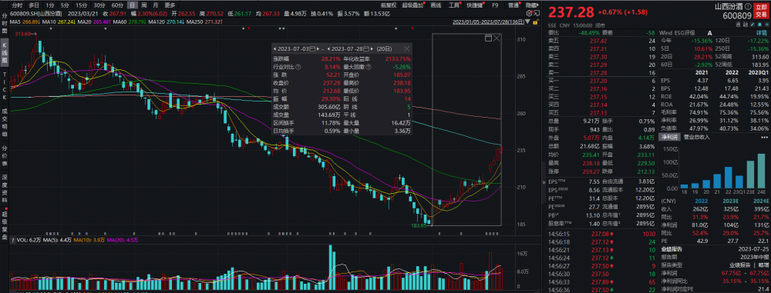Open the 前复权 adjustment dropdown
This screenshot has height=293, width=771.
[x=389, y=5]
